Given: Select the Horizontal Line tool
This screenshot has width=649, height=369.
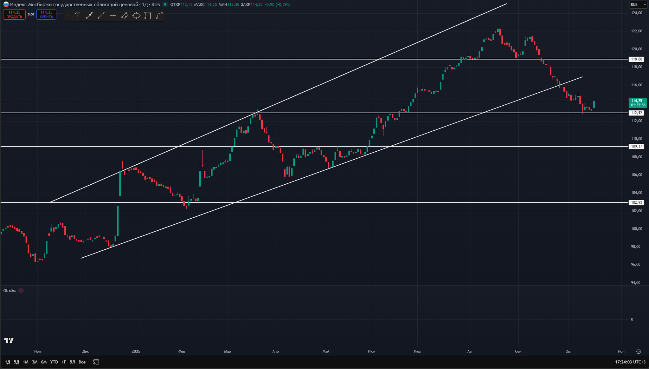Looking at the screenshot, I should (x=113, y=16).
